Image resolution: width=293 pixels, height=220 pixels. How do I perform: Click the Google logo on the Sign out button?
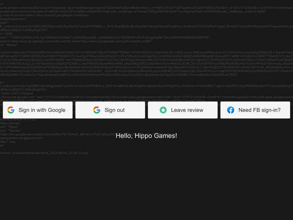[97, 110]
